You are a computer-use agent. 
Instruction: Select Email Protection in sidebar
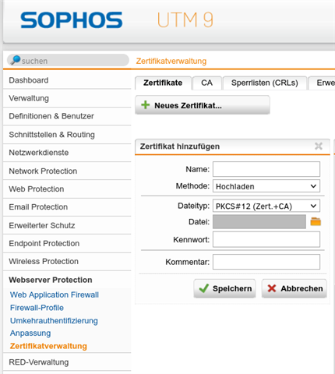(x=67, y=207)
